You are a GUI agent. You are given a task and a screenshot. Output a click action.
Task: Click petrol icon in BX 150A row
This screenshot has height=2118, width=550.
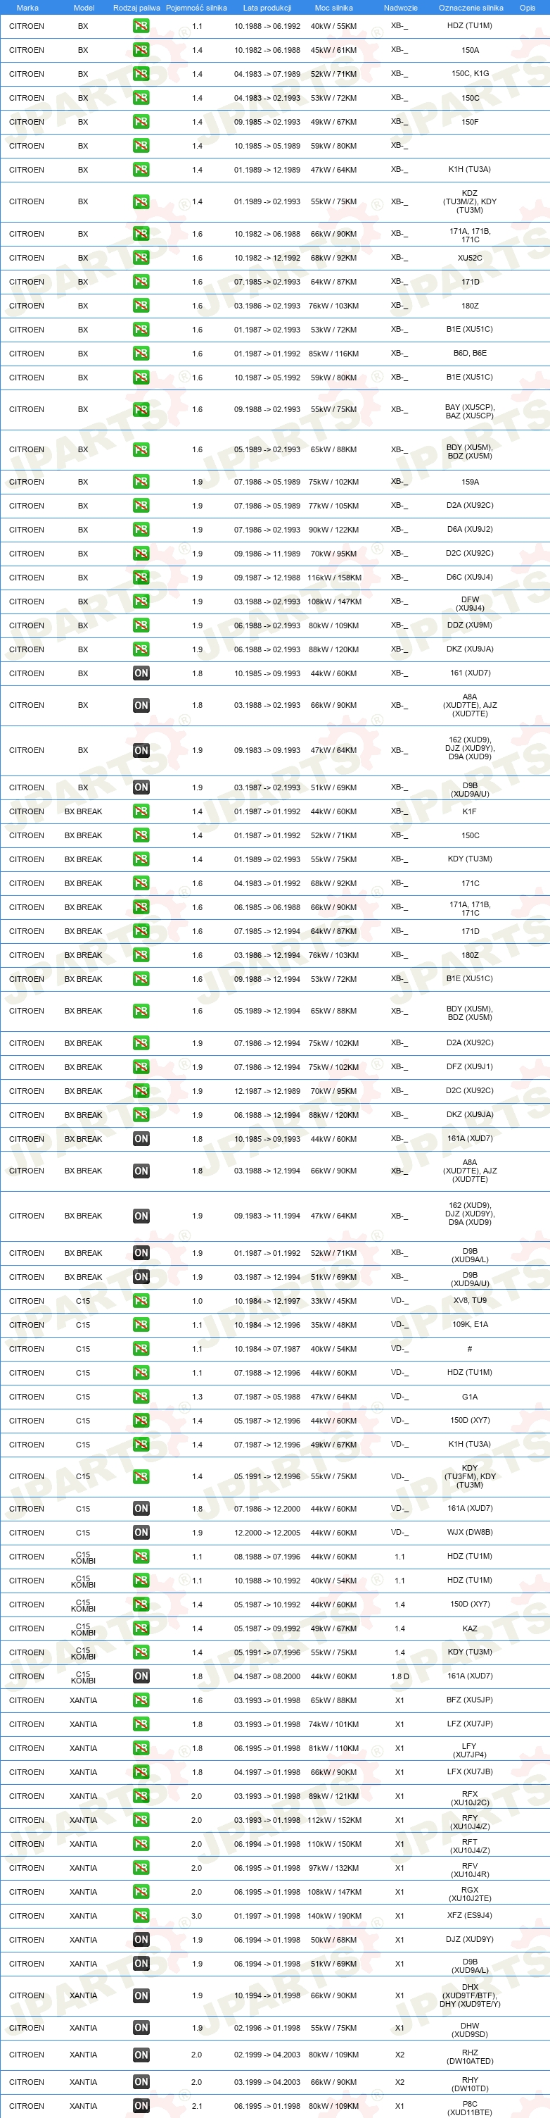click(x=141, y=50)
